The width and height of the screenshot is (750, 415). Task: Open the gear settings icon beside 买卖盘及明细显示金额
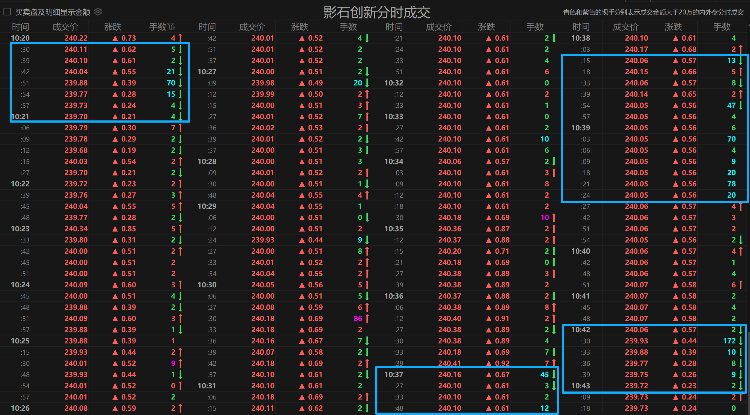tap(98, 12)
